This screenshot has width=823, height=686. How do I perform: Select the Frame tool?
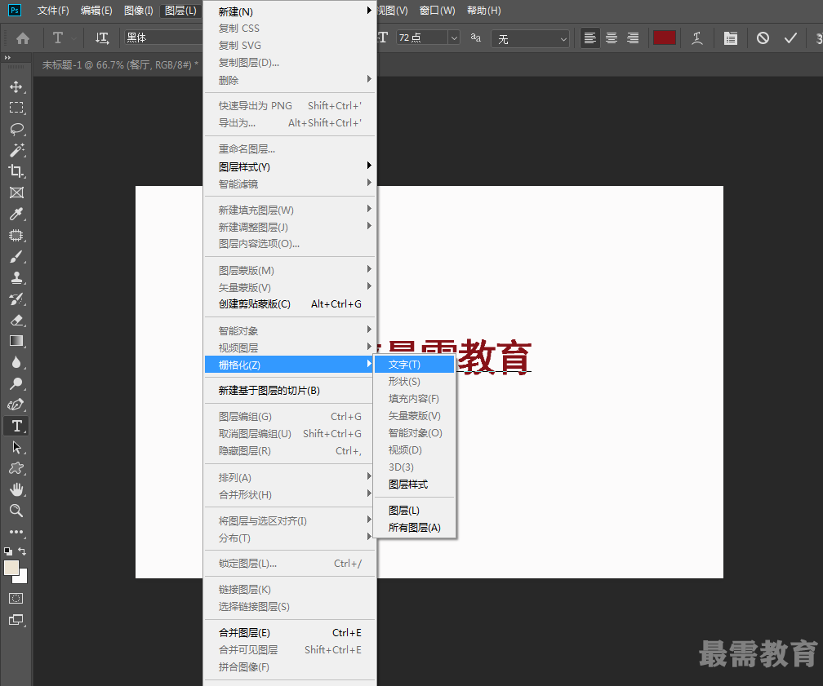16,193
